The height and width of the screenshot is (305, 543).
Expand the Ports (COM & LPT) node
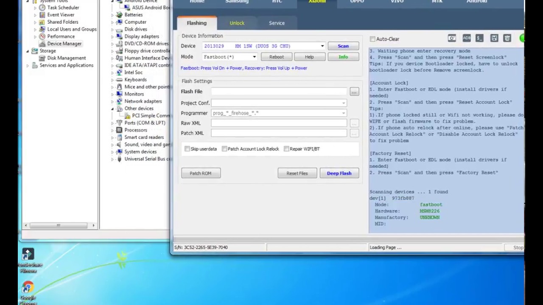(x=112, y=123)
